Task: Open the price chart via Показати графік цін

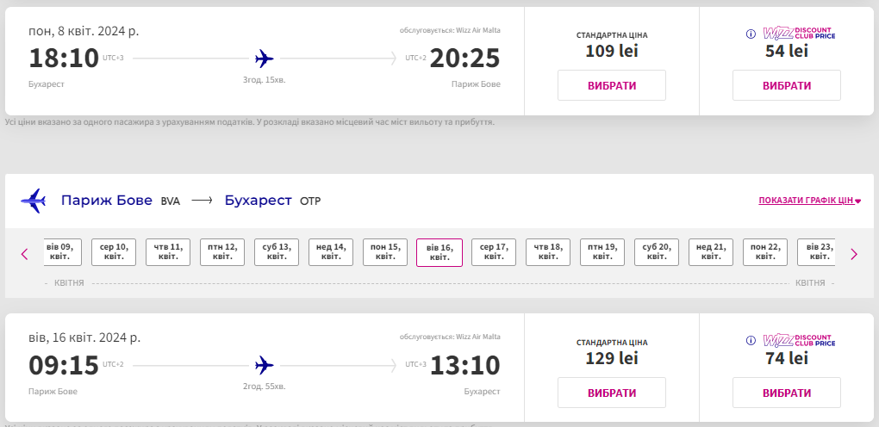Action: click(x=809, y=201)
